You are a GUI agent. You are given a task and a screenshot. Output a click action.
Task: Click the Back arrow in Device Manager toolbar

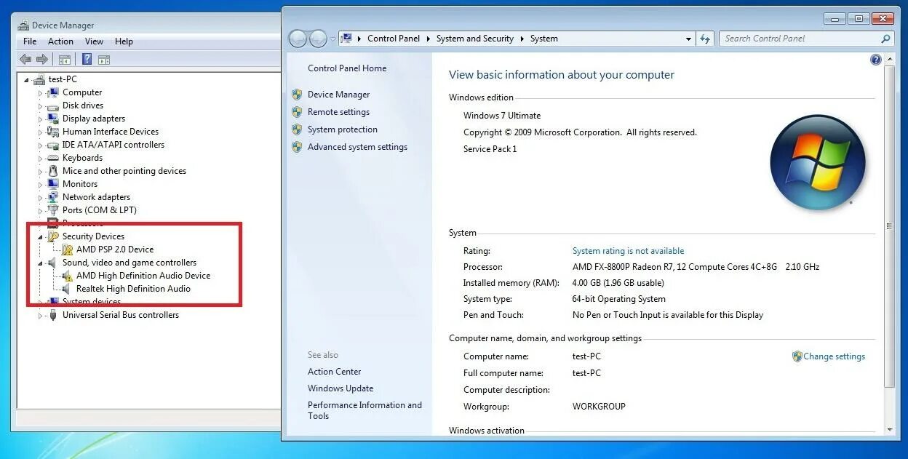[25, 60]
